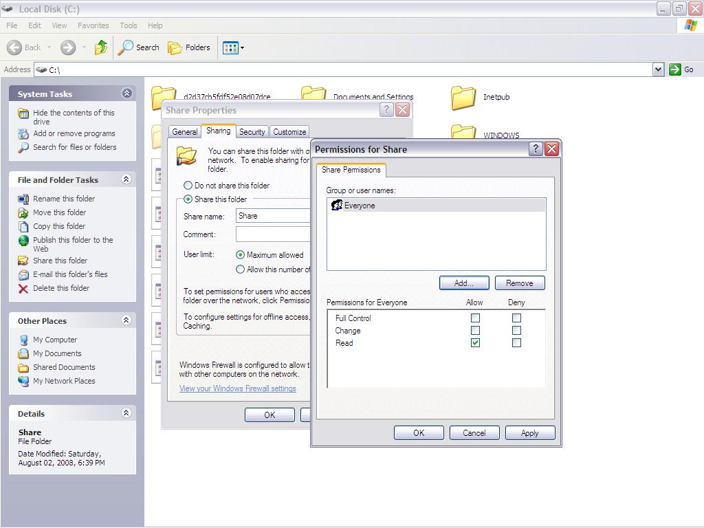Collapse the Other Places panel

coord(126,320)
